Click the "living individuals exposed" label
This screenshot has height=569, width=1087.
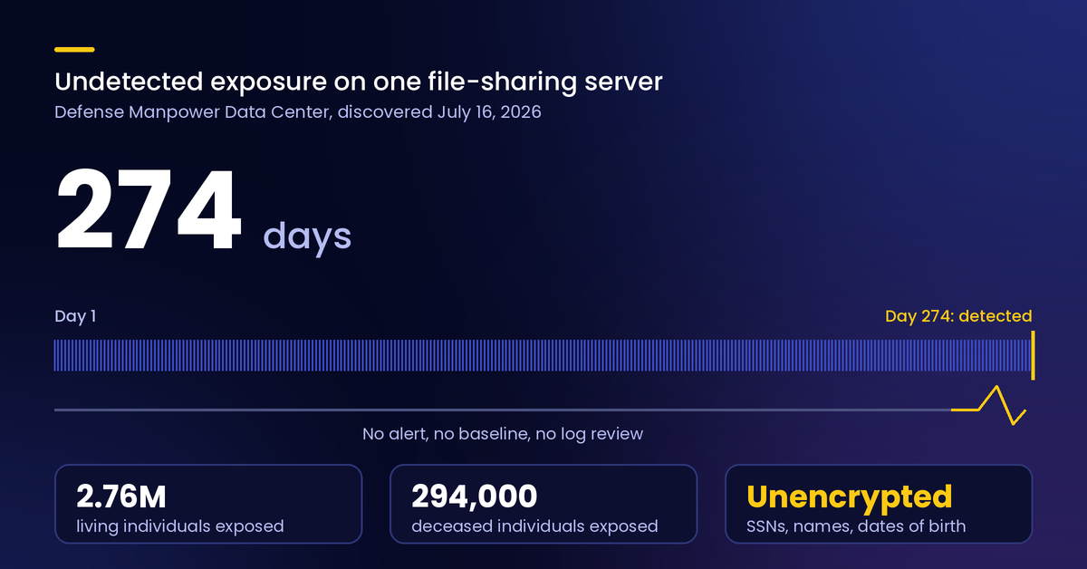(180, 526)
